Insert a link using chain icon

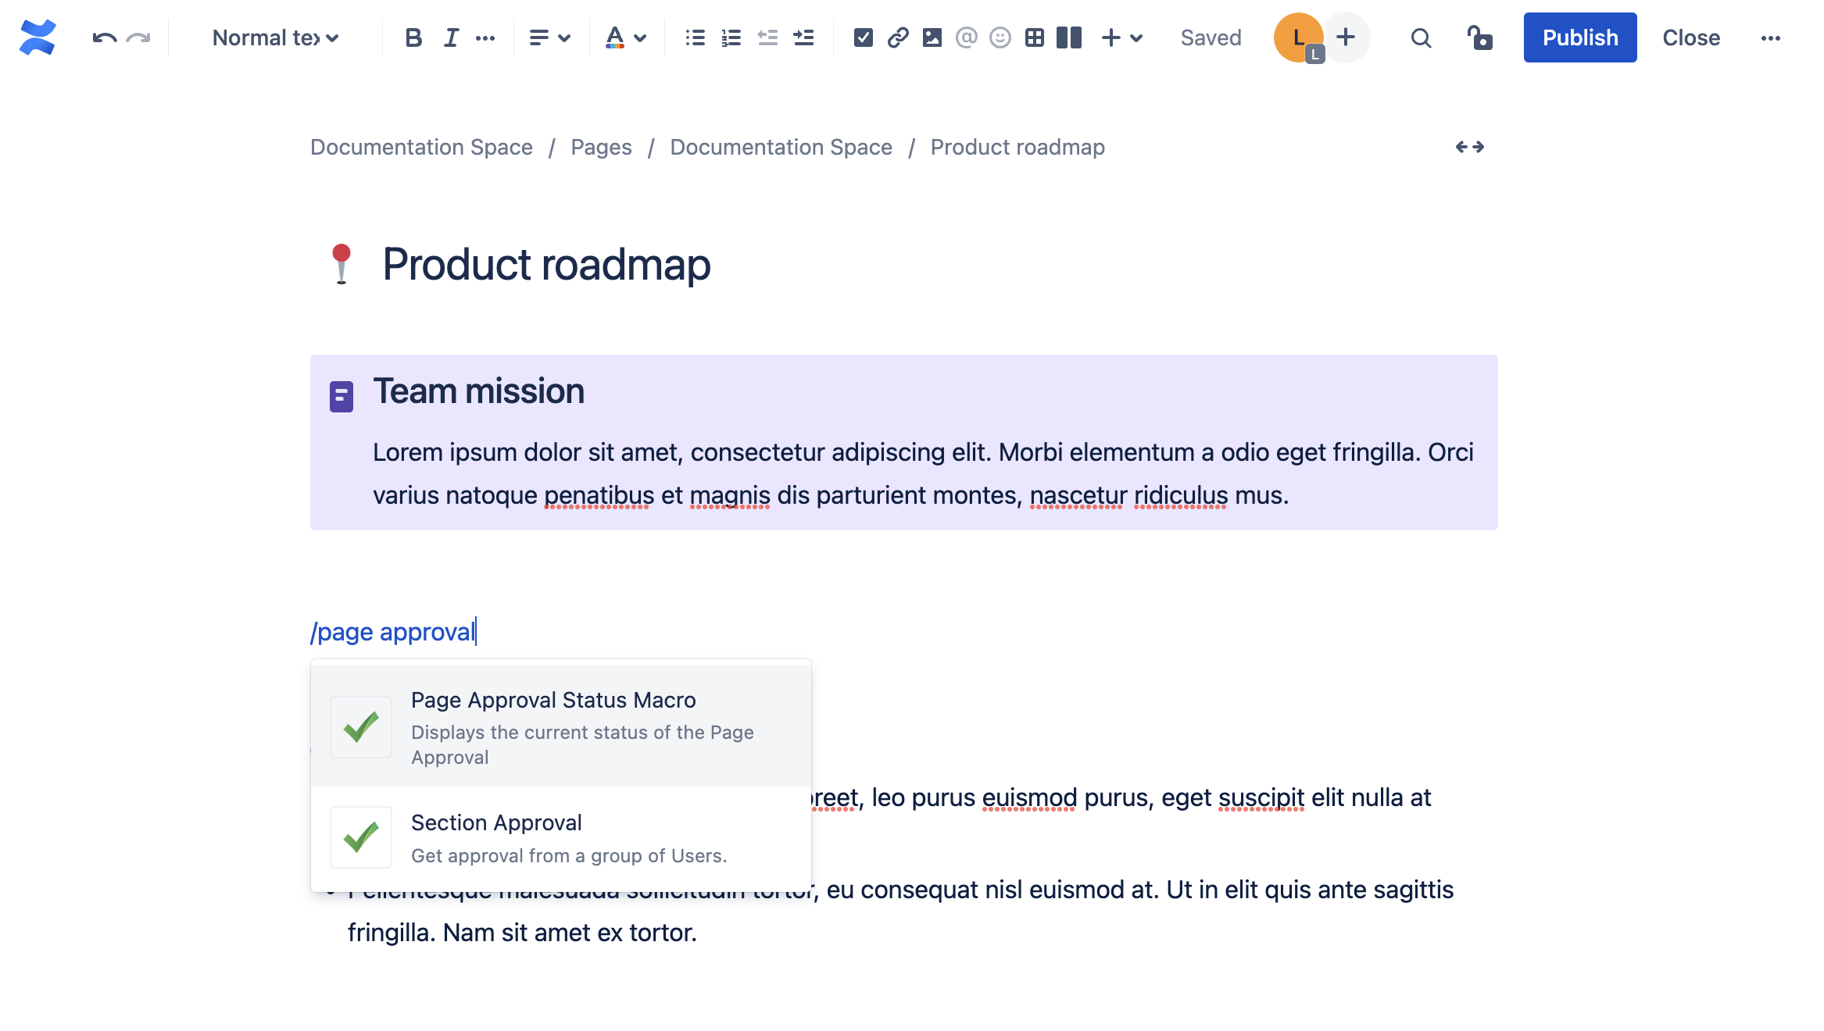(898, 37)
